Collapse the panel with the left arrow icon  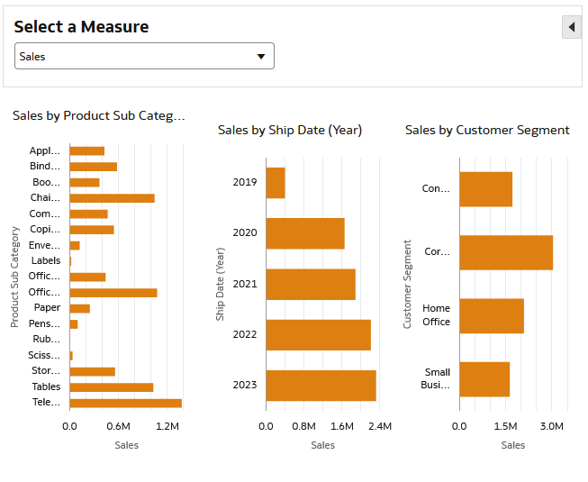(572, 27)
